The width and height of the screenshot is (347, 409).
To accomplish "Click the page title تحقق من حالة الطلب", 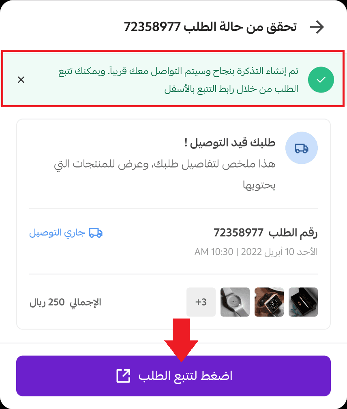I will tap(210, 27).
